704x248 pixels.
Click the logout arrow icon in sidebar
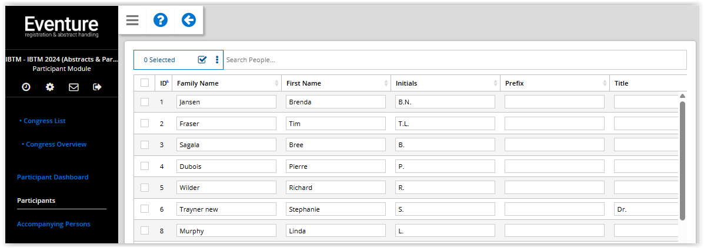click(x=97, y=87)
